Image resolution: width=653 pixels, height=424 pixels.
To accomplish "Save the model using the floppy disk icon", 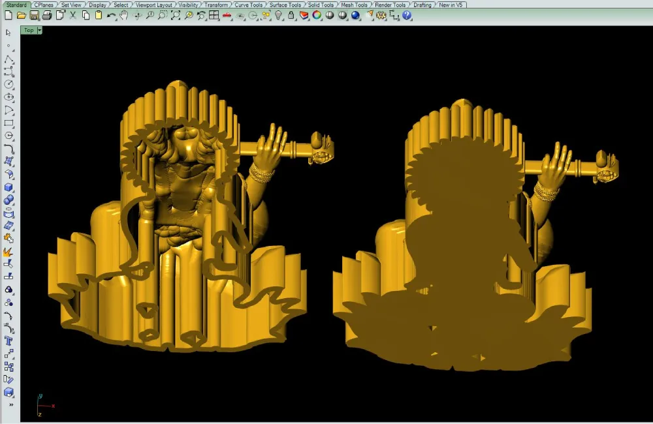I will tap(34, 16).
